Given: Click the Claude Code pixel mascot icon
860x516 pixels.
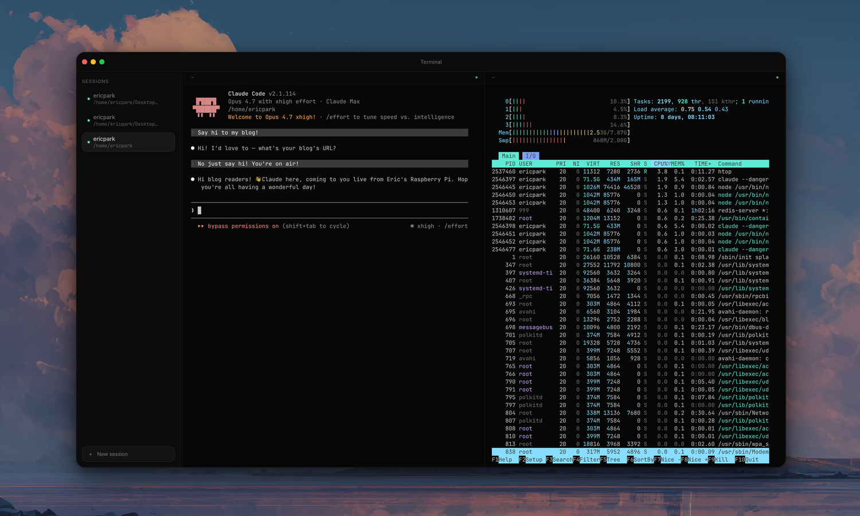Looking at the screenshot, I should pyautogui.click(x=206, y=106).
